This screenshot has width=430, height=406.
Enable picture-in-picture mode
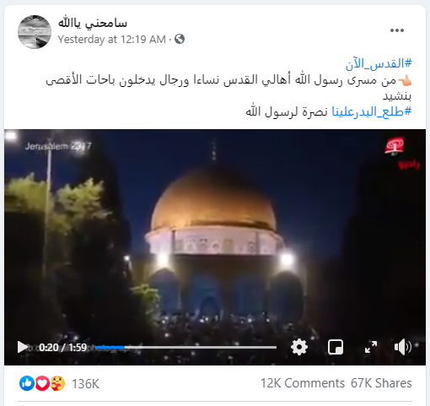[336, 347]
